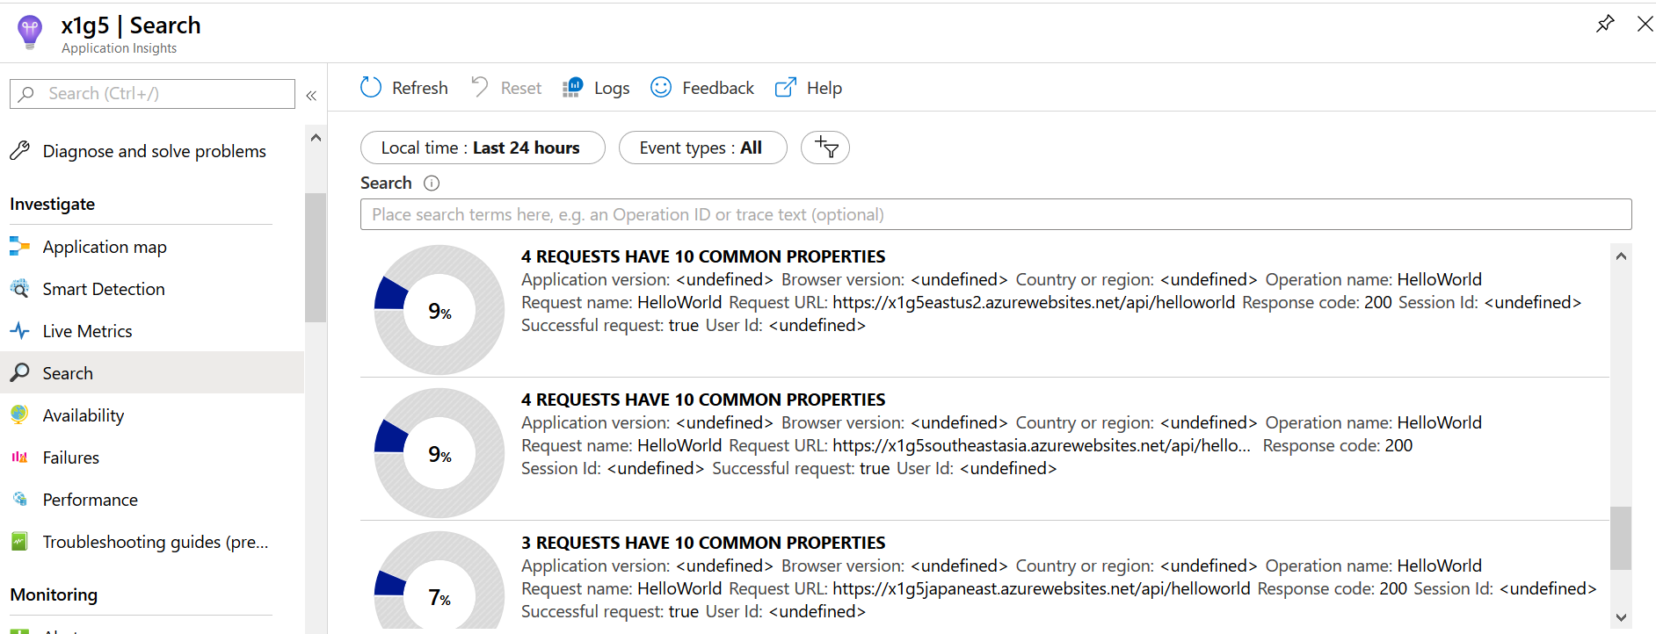Click the Reset undo arrow icon
Viewport: 1656px width, 634px height.
point(480,86)
